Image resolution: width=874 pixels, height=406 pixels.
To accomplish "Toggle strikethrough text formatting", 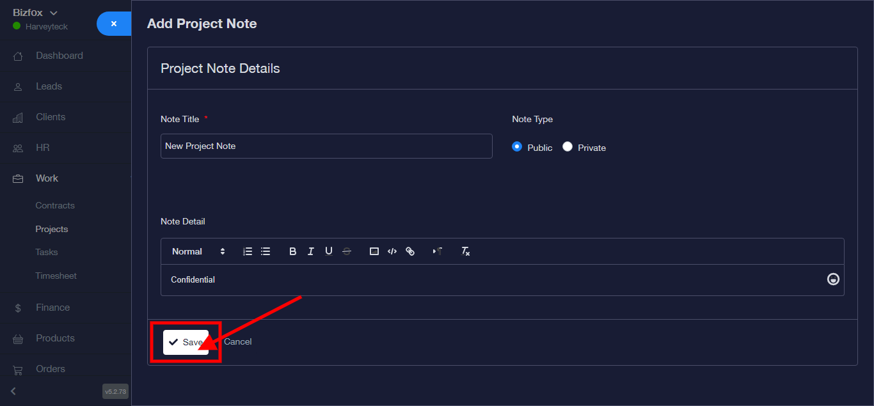I will [x=347, y=251].
